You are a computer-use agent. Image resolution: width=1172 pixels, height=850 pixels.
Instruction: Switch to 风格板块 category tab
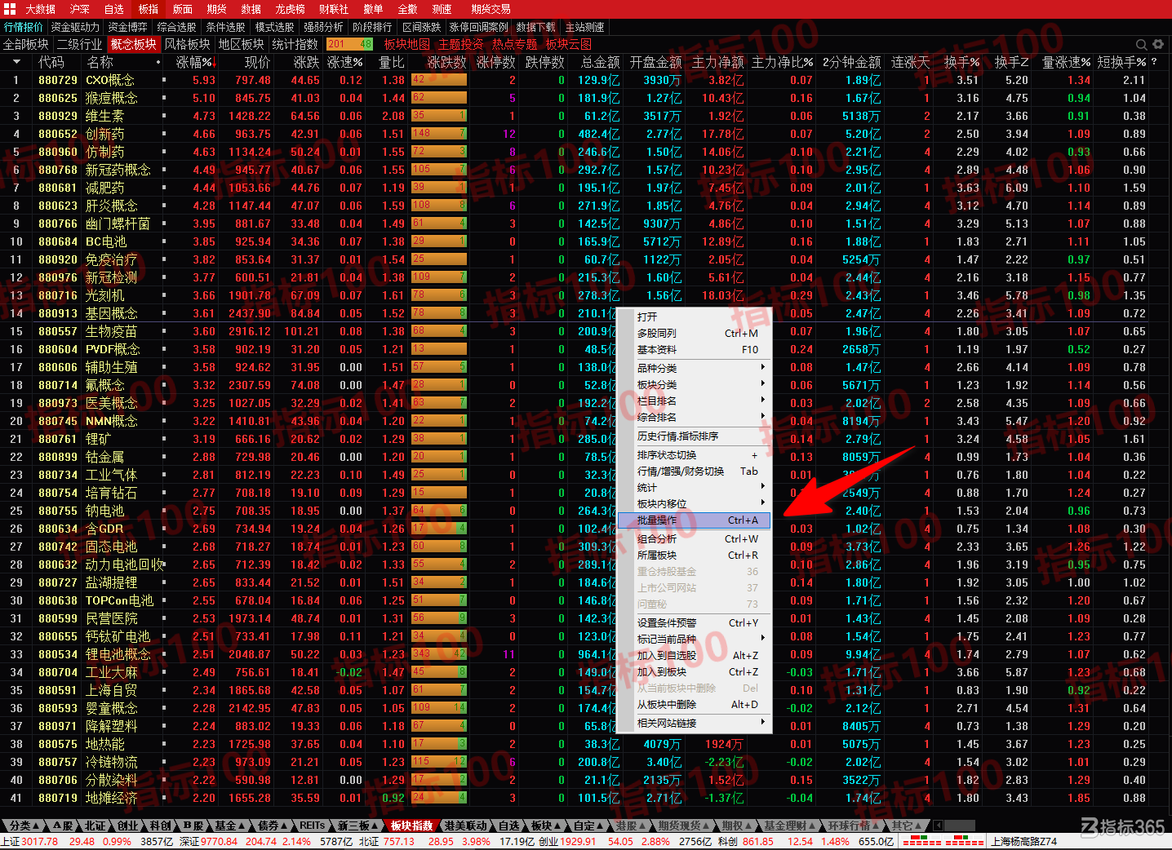pyautogui.click(x=187, y=44)
